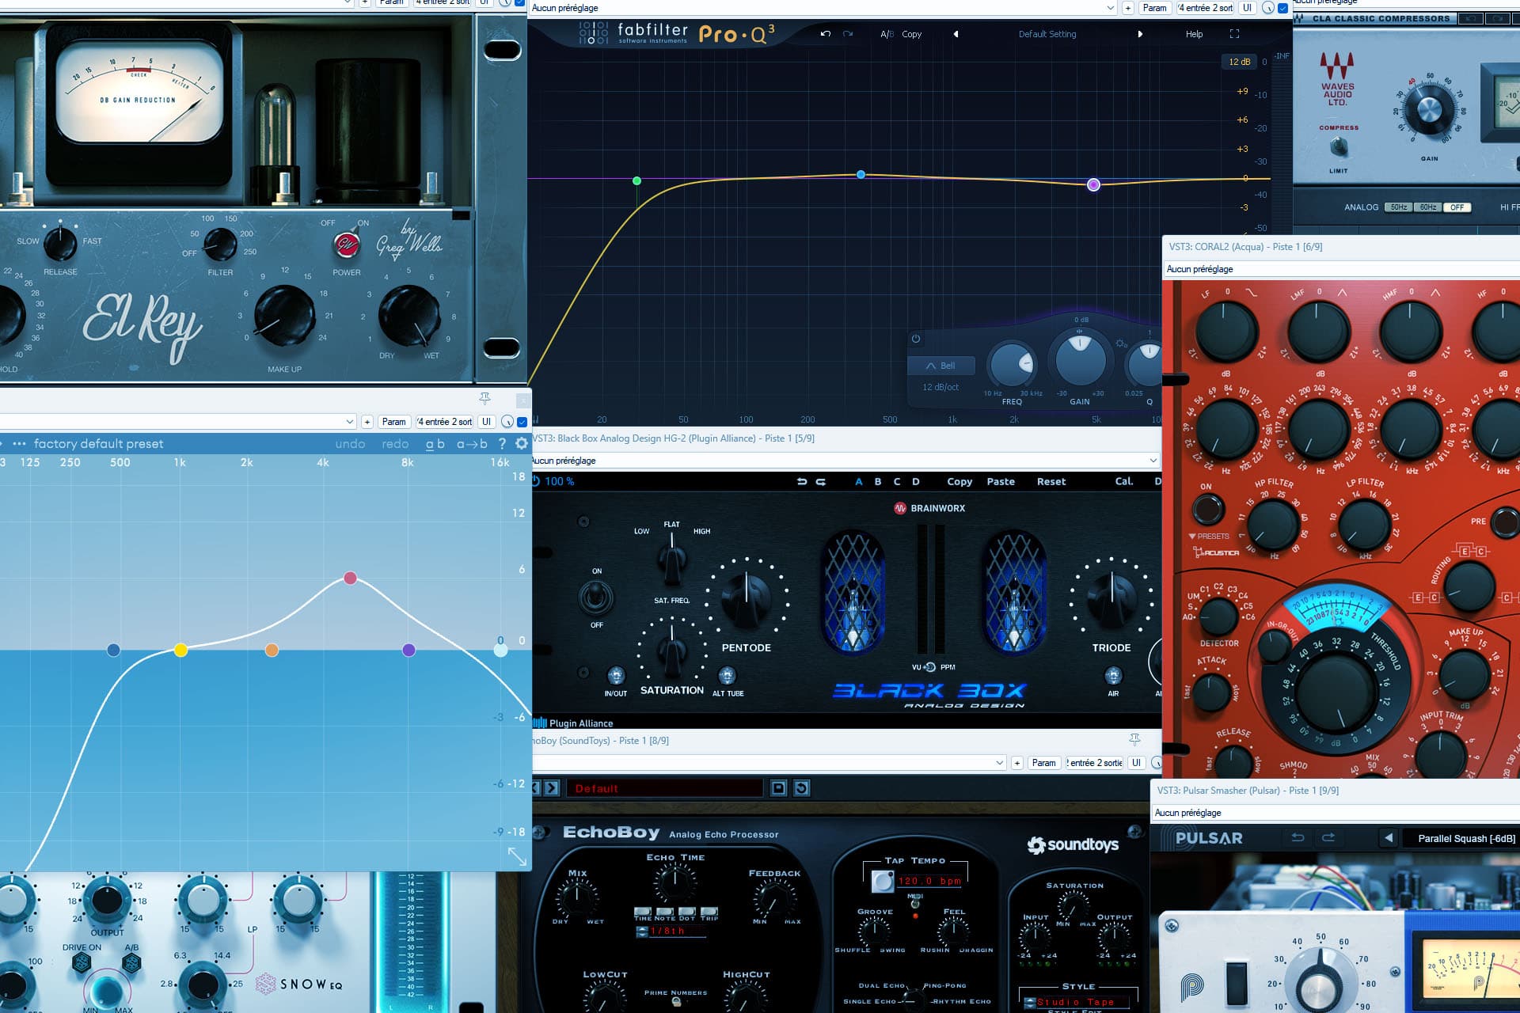
Task: Select the pink EQ band node
Action: pos(350,579)
